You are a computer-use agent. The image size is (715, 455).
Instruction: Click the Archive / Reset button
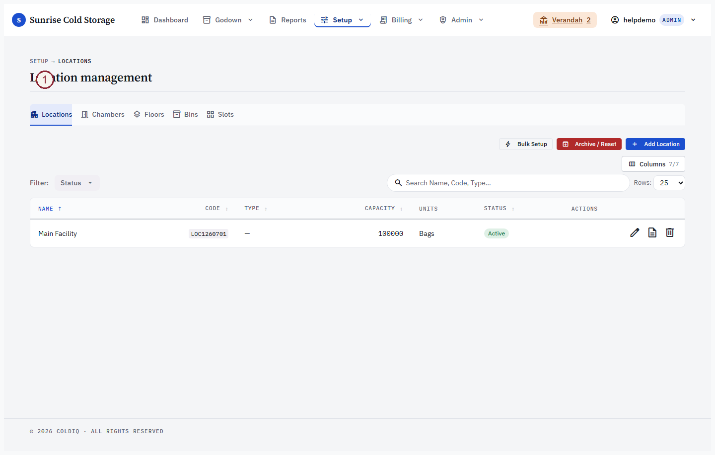(x=589, y=144)
